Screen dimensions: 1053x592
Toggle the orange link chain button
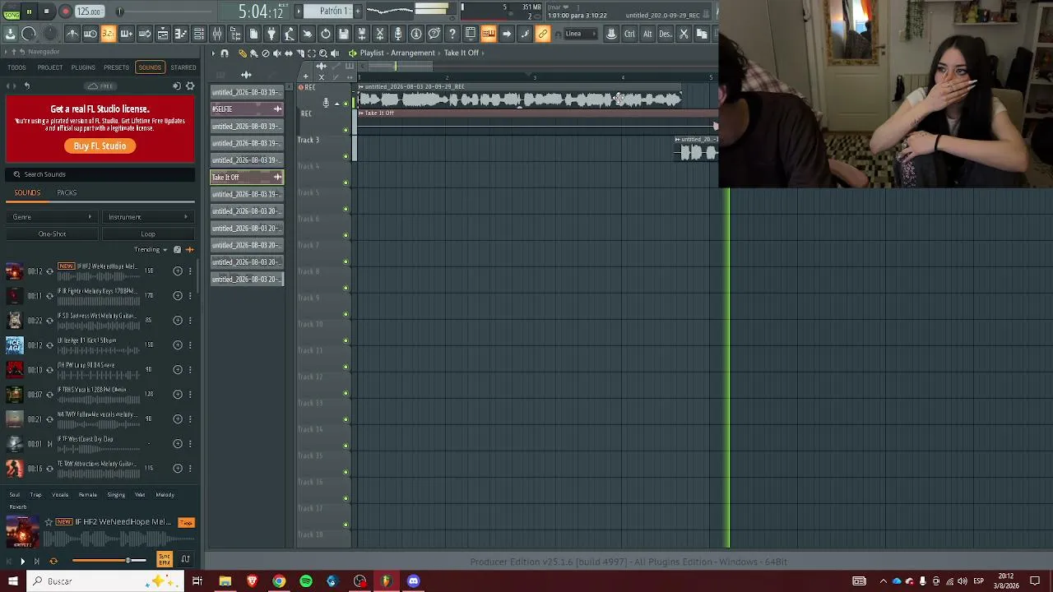click(x=543, y=34)
